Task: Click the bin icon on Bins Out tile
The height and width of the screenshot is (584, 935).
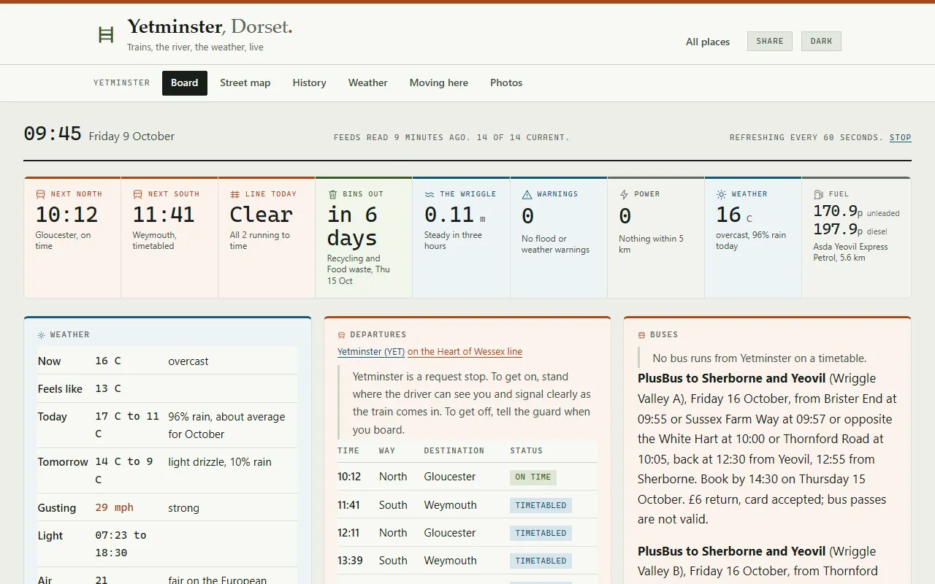Action: point(332,194)
